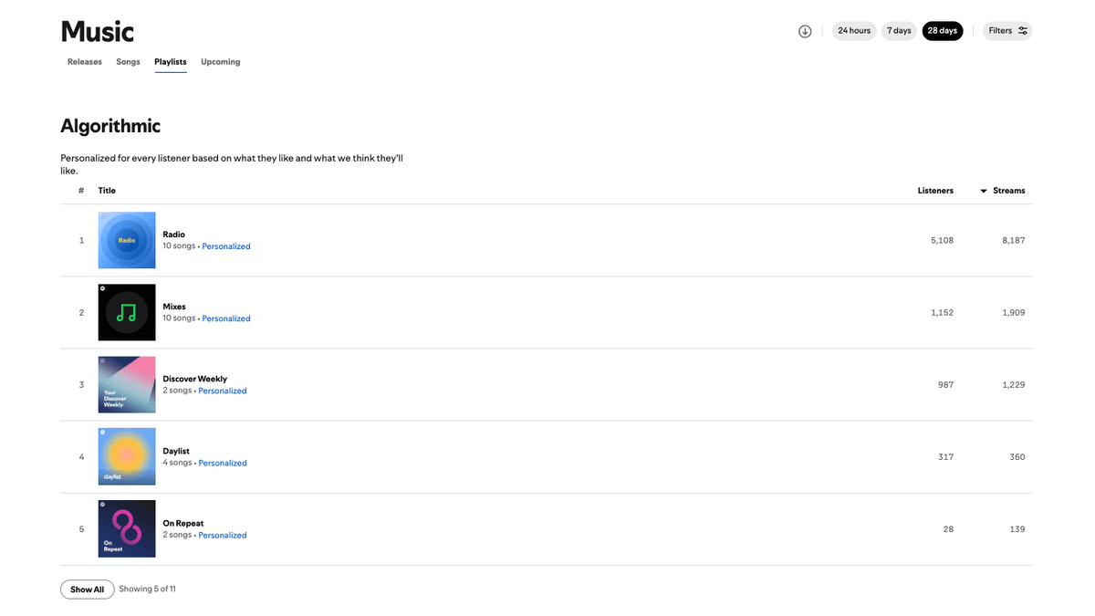Click the Show All button
Screen dimensions: 1095x616
pos(88,590)
